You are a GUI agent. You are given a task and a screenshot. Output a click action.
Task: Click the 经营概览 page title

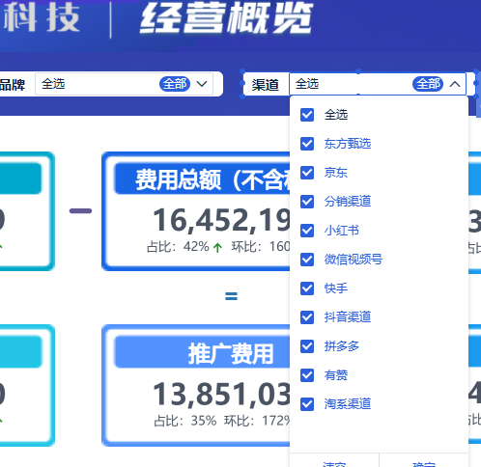(226, 17)
